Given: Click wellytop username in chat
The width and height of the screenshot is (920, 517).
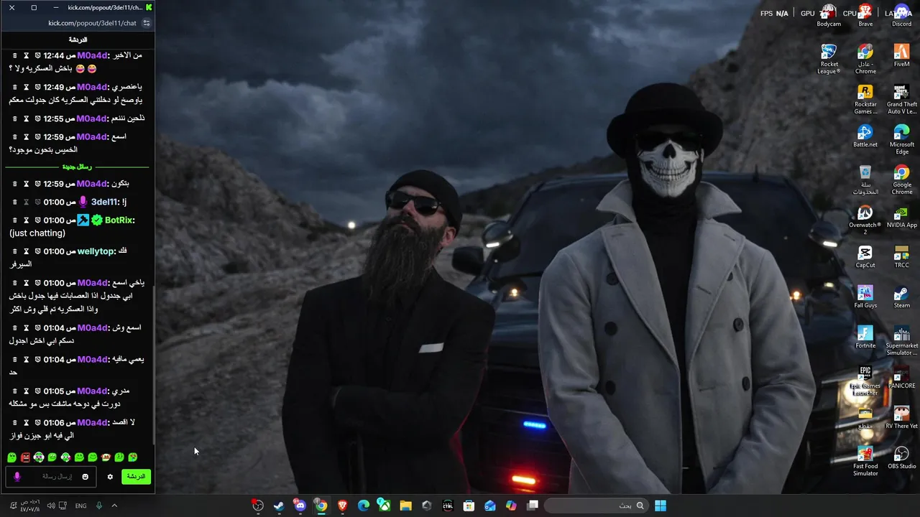Looking at the screenshot, I should tap(96, 251).
